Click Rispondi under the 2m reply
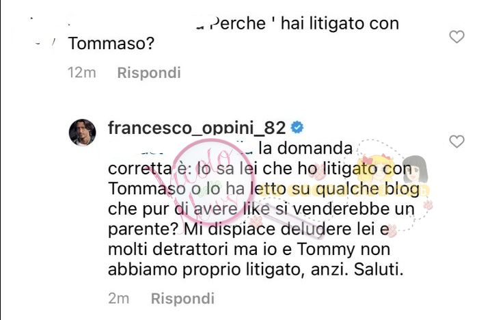Screen dimensions: 492x320 tap(182, 298)
